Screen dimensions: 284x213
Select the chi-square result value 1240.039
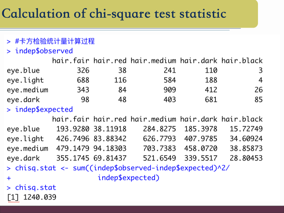point(39,197)
